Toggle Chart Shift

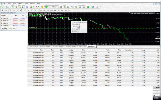[84, 7]
